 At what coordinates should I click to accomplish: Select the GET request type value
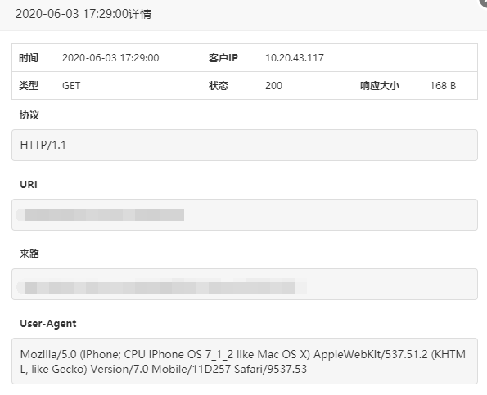coord(71,86)
